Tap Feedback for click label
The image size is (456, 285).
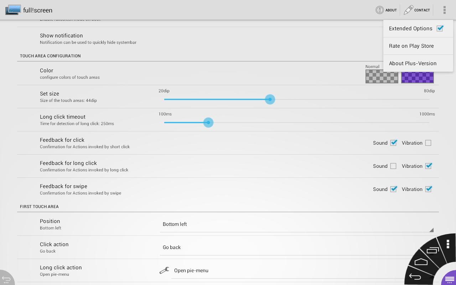[x=62, y=140]
